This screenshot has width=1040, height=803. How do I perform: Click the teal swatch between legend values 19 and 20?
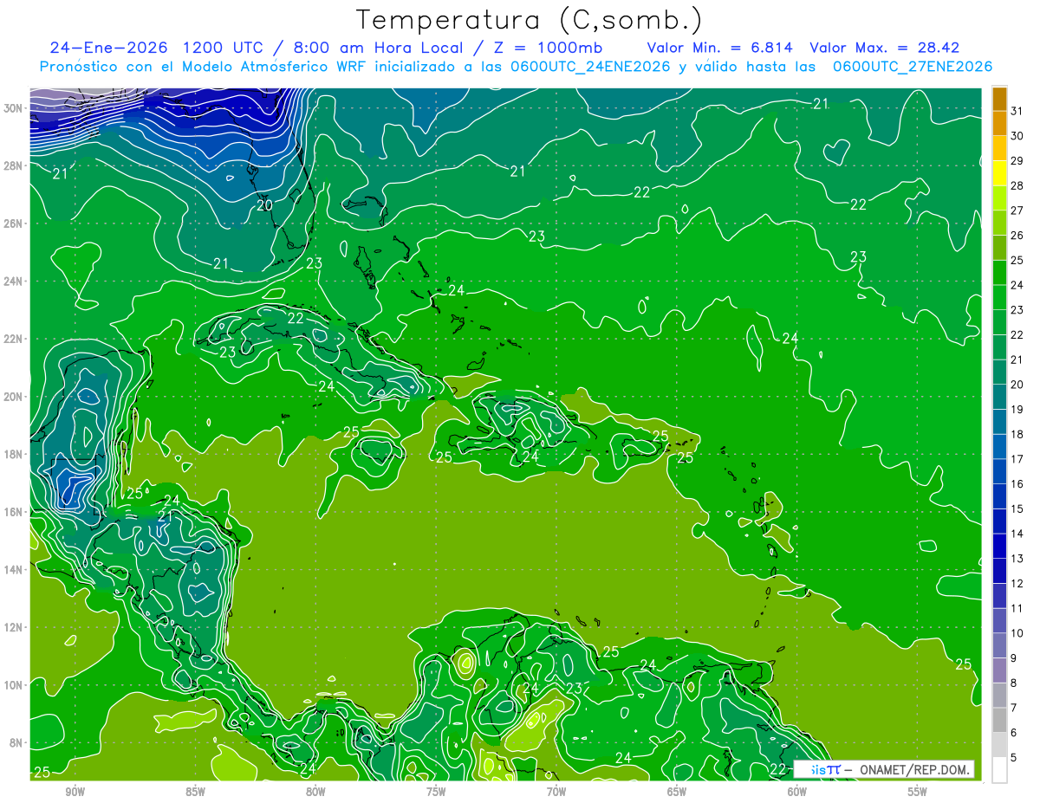click(999, 397)
